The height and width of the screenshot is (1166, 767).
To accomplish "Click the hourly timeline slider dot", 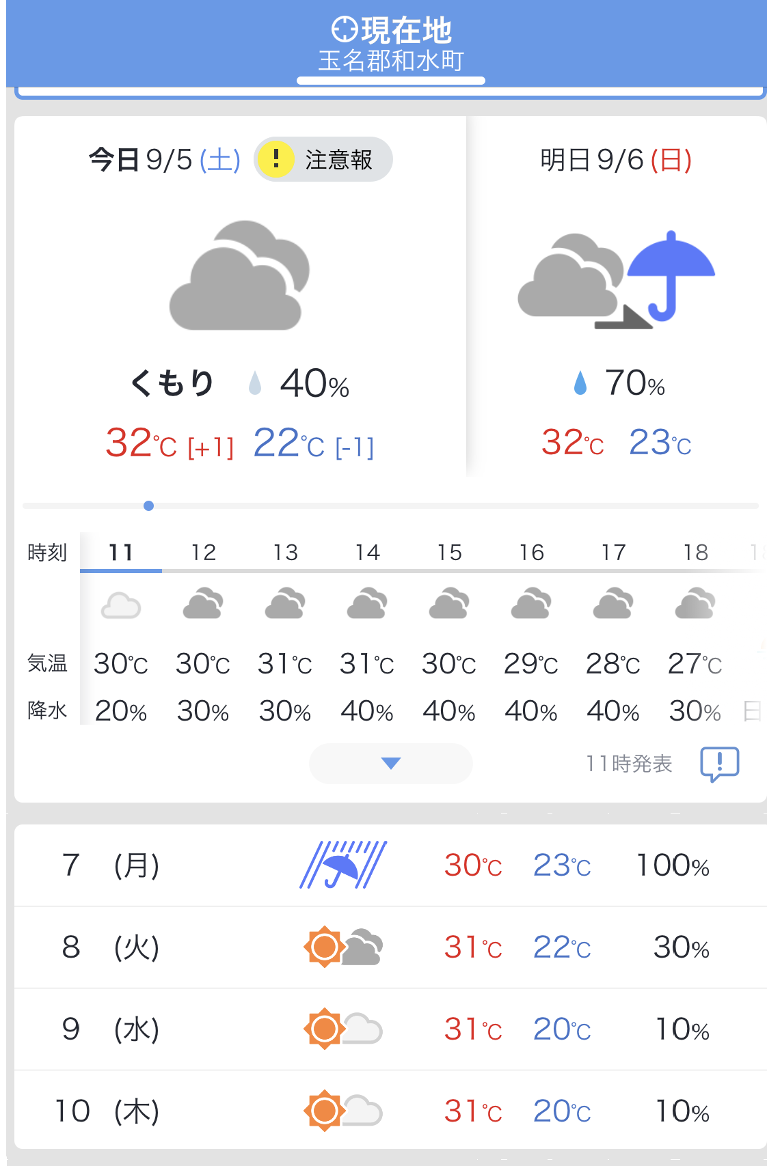I will (x=148, y=505).
